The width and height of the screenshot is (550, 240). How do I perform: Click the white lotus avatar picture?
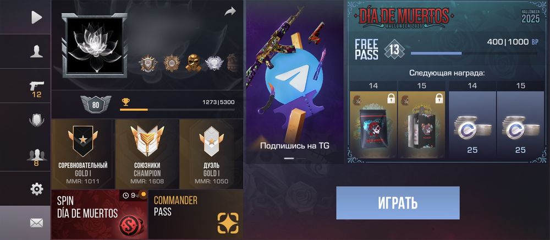(x=95, y=46)
